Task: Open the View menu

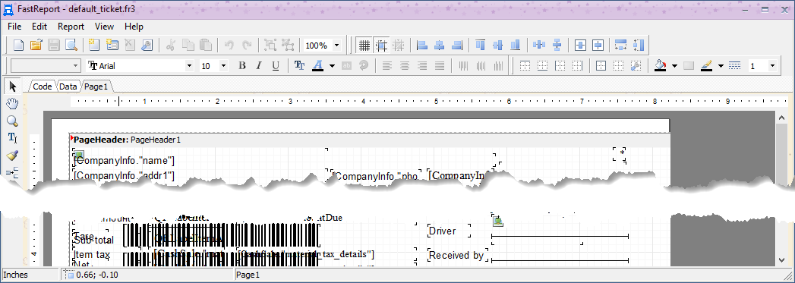Action: pos(105,27)
